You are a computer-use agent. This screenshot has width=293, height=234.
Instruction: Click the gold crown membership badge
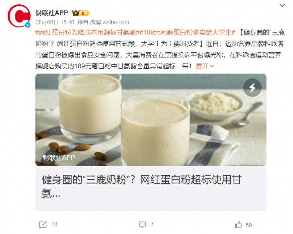pos(80,13)
